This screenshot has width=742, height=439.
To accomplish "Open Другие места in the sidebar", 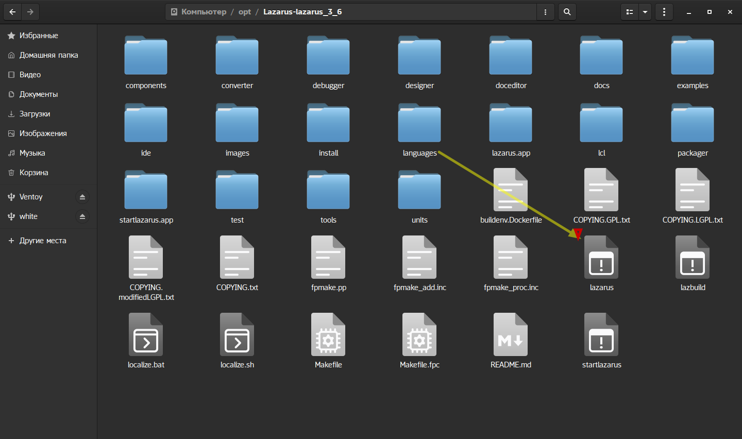I will point(48,241).
